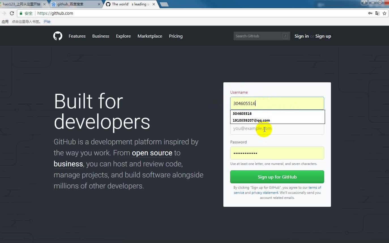This screenshot has width=389, height=243.
Task: Click the 开始 bookmark import link
Action: click(47, 21)
